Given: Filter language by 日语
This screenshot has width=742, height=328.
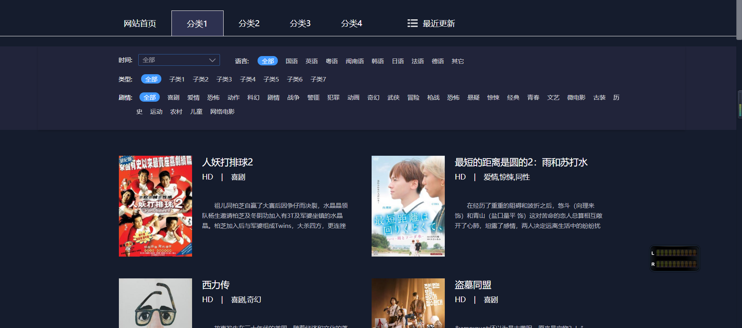Looking at the screenshot, I should point(398,61).
